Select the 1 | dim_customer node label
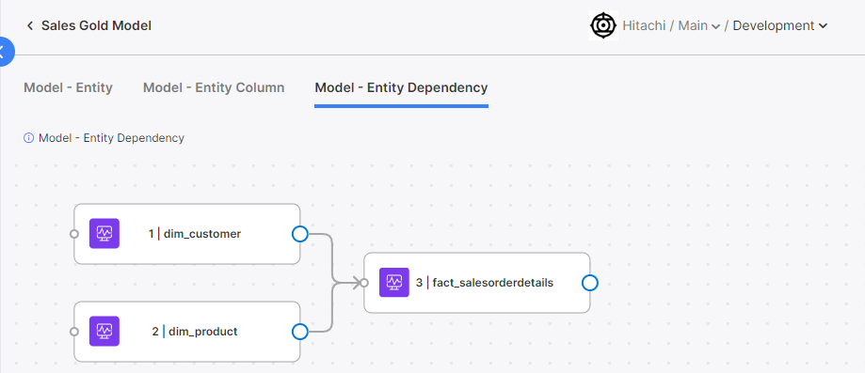Image resolution: width=865 pixels, height=373 pixels. pyautogui.click(x=195, y=234)
